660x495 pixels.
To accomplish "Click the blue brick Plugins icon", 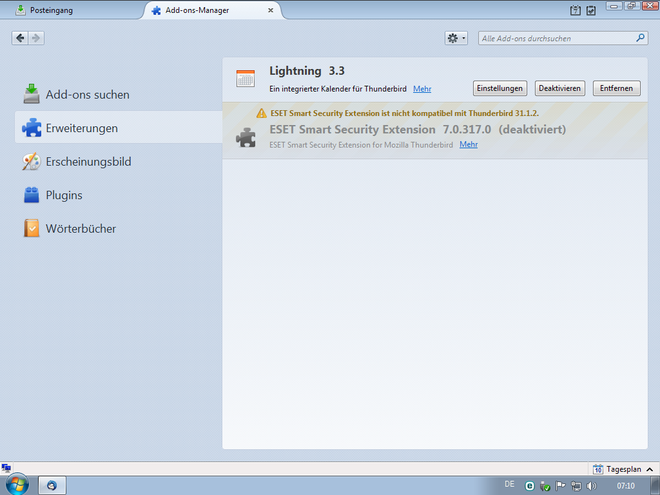I will point(32,195).
